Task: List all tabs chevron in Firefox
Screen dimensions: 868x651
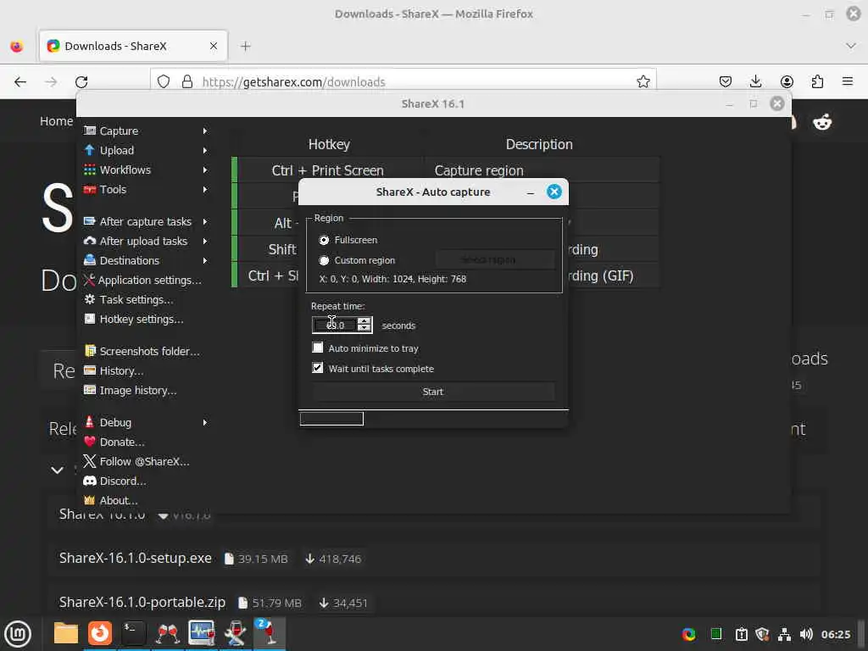Action: click(851, 46)
